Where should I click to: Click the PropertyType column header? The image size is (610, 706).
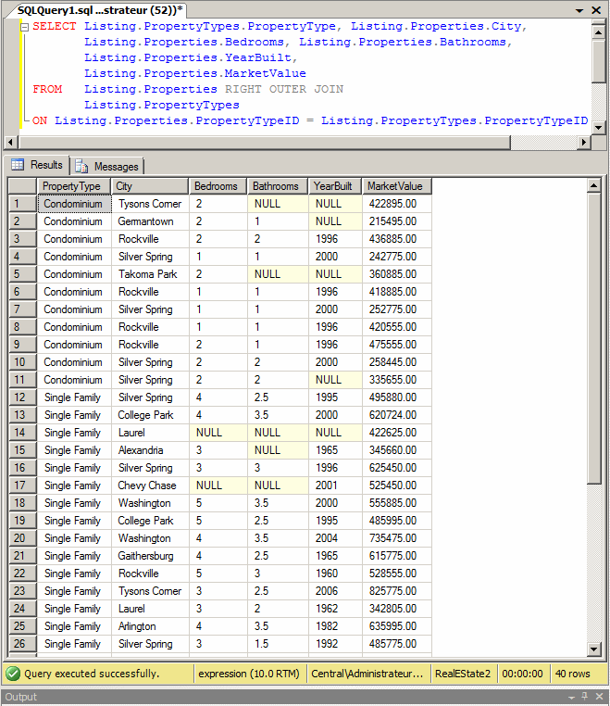click(74, 186)
